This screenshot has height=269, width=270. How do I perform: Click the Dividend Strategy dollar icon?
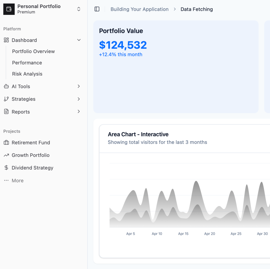coord(6,168)
